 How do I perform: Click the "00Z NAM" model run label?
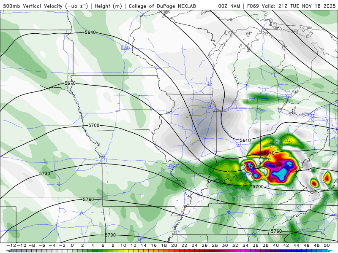point(229,6)
